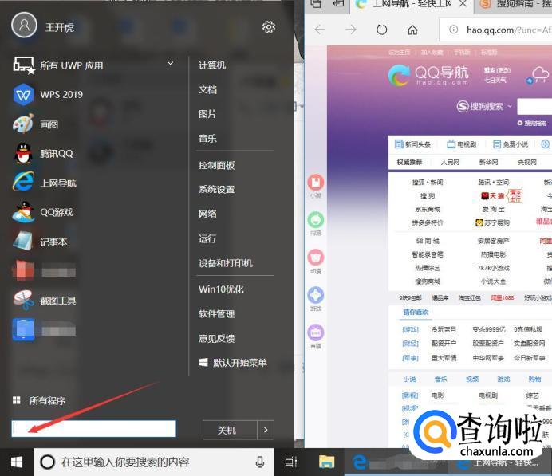Show 所有程序 list
The height and width of the screenshot is (476, 552).
pos(39,400)
